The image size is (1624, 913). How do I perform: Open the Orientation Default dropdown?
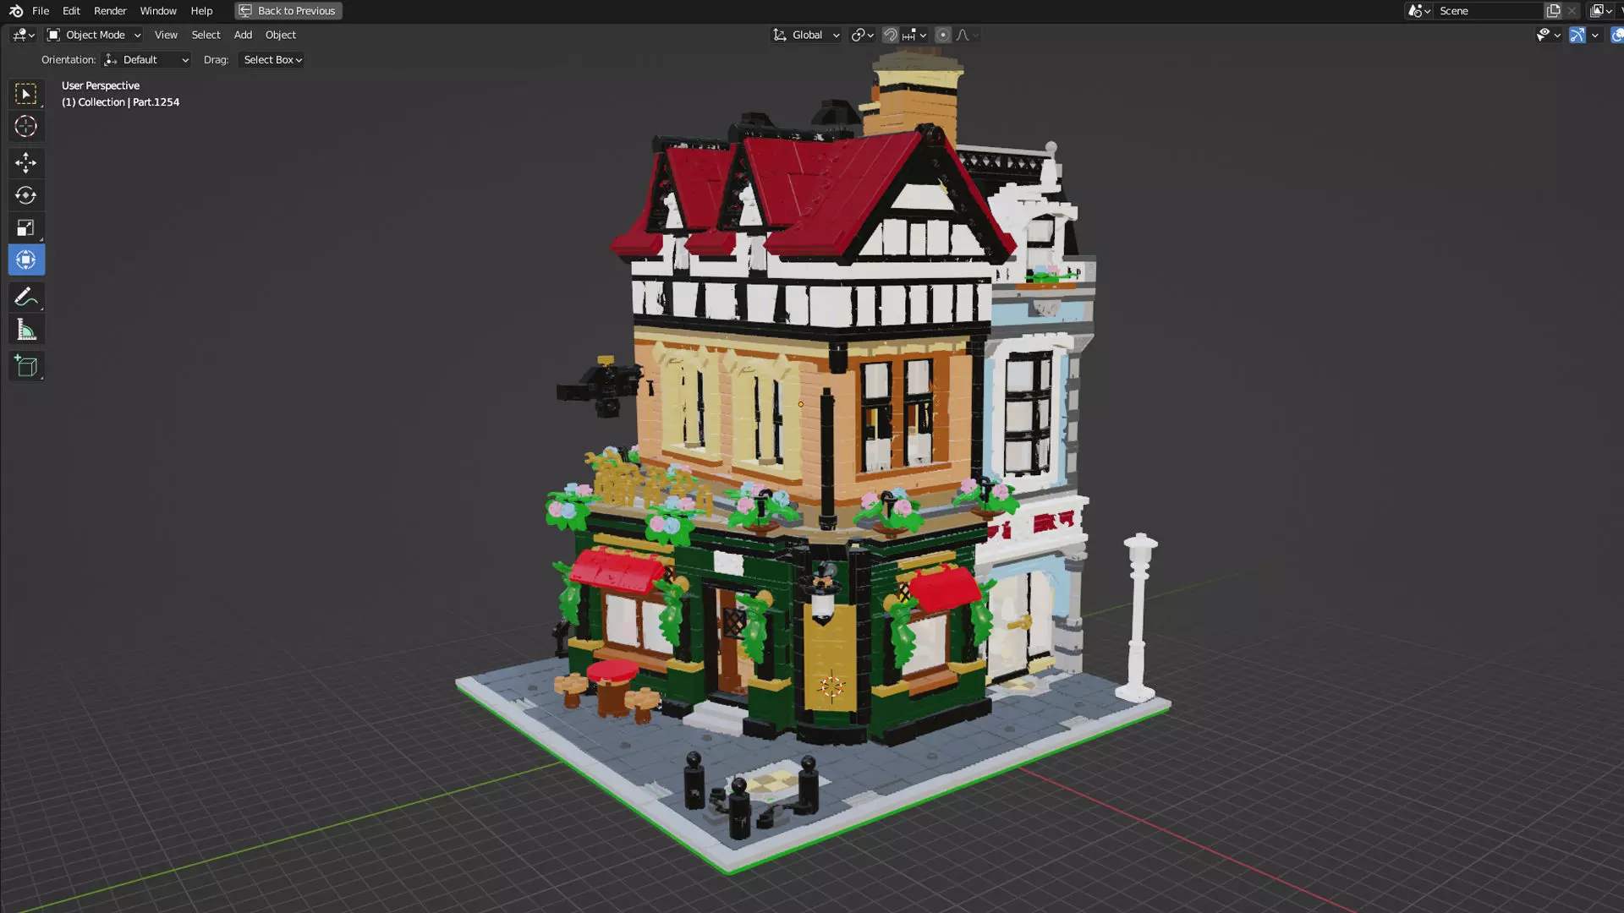click(x=146, y=60)
